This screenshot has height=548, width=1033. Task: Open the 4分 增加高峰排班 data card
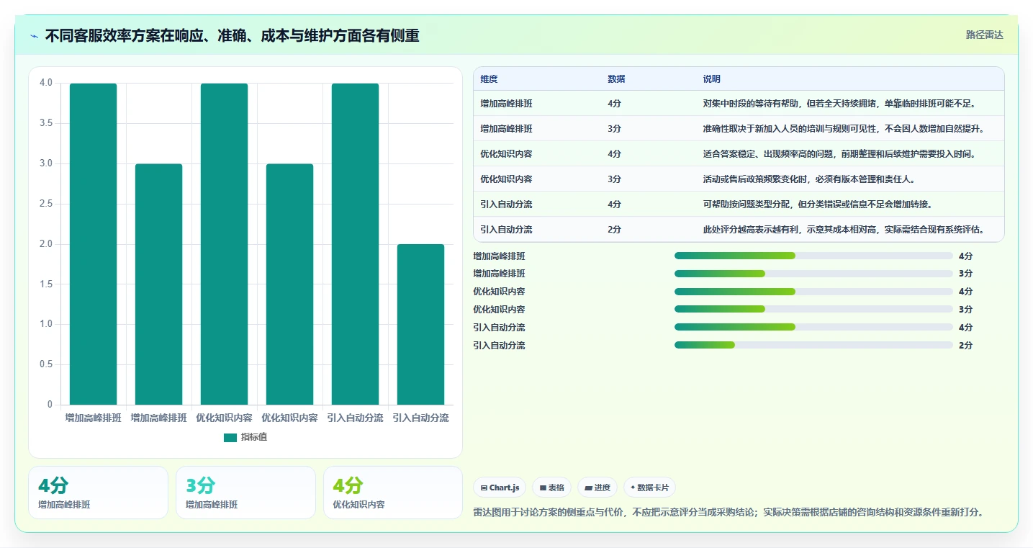[98, 493]
